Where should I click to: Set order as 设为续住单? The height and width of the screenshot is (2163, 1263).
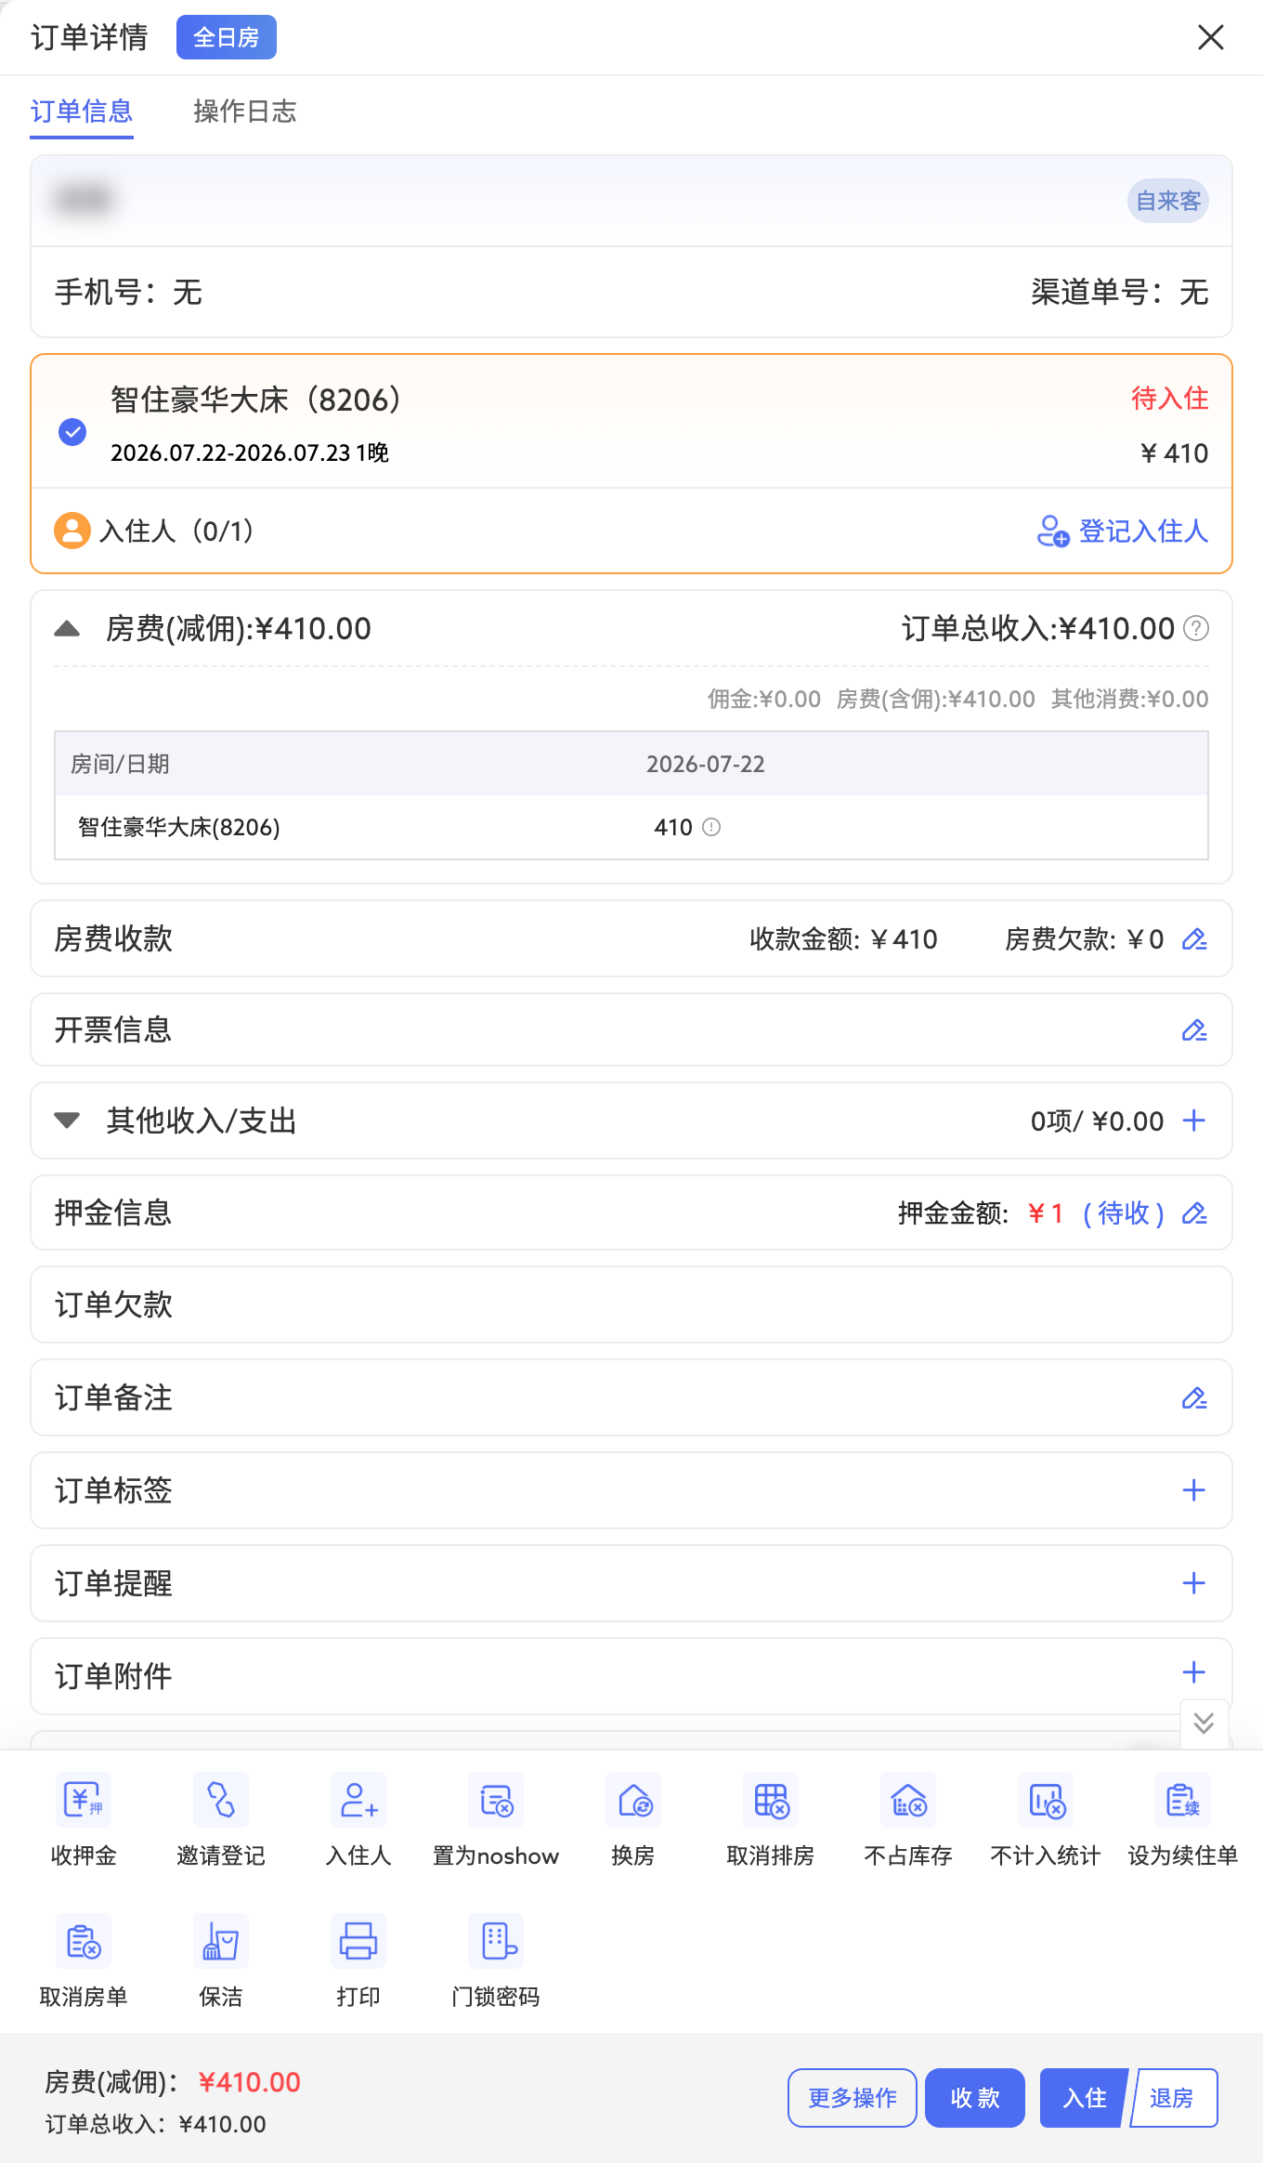(x=1183, y=1801)
